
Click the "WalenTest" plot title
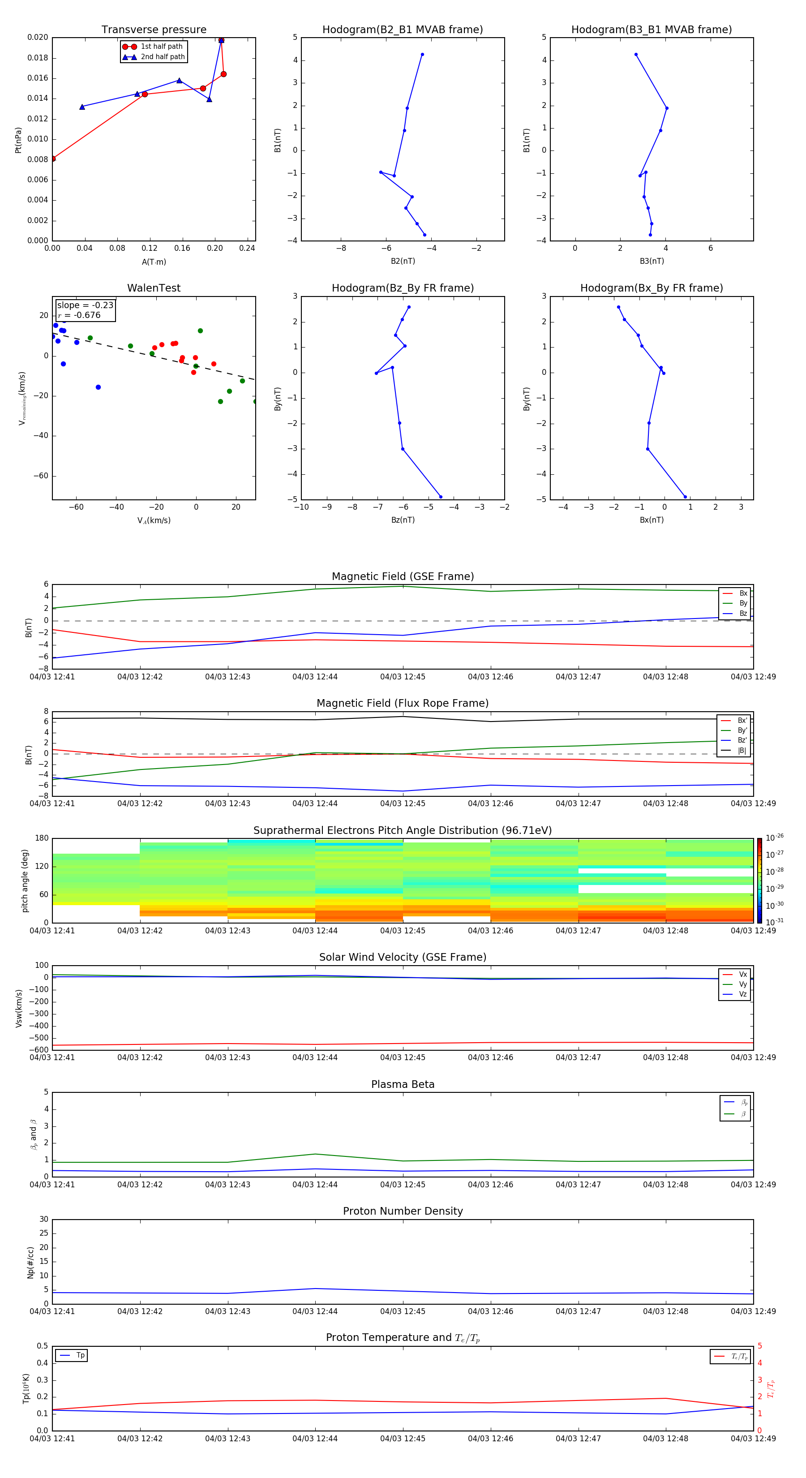point(154,288)
